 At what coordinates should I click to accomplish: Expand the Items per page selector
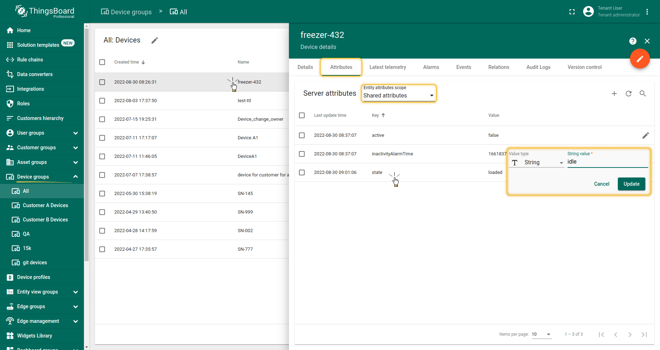coord(541,334)
